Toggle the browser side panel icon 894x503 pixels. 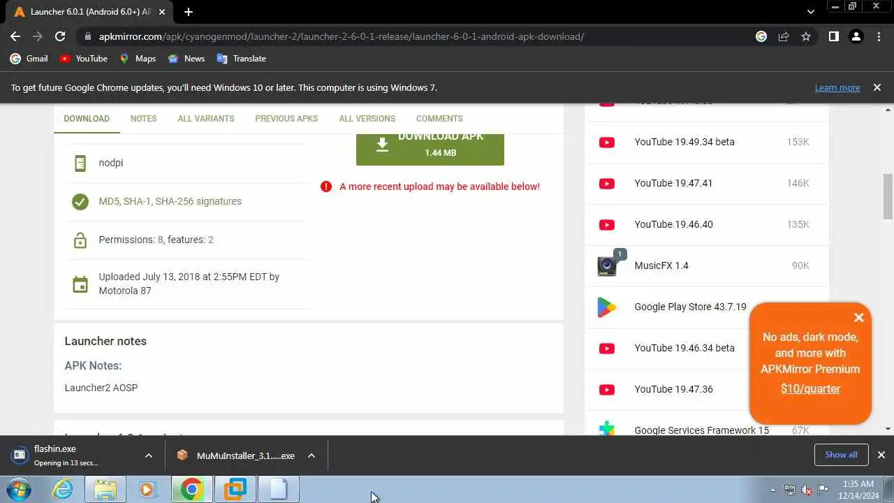coord(833,36)
